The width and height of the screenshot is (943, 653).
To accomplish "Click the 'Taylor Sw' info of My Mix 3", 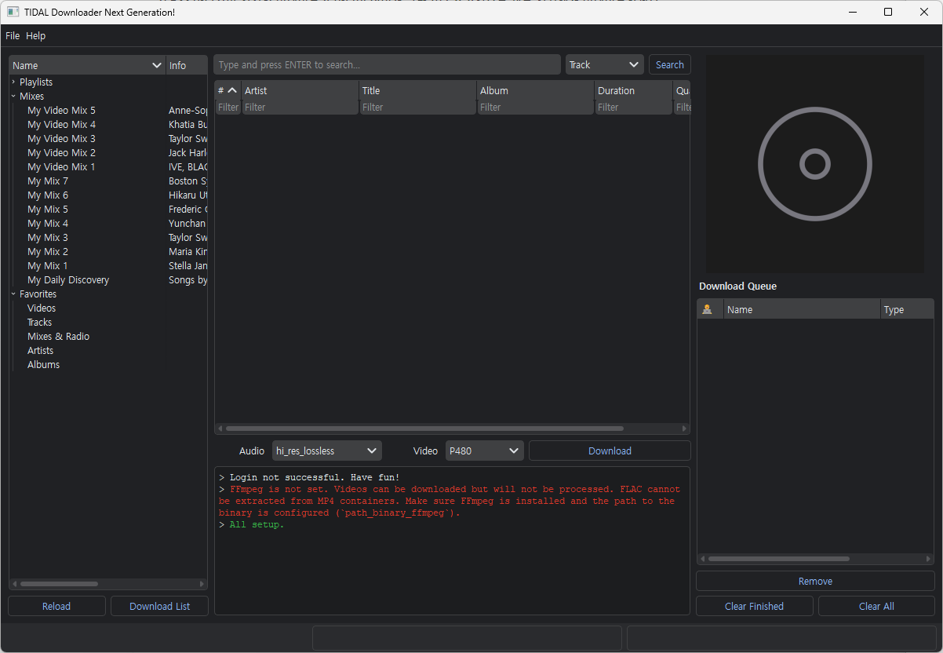I will click(x=188, y=237).
